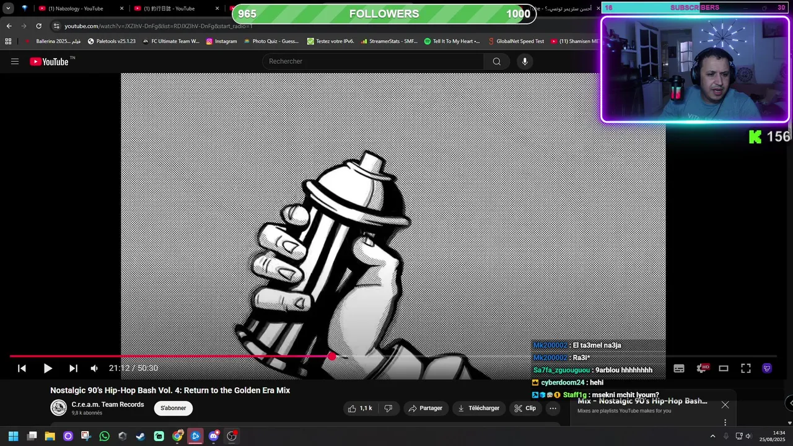Open the C.r.e.a.m. Team Records channel link
Viewport: 793px width, 446px height.
(108, 404)
